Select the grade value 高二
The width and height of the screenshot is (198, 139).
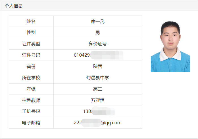[x=98, y=89]
